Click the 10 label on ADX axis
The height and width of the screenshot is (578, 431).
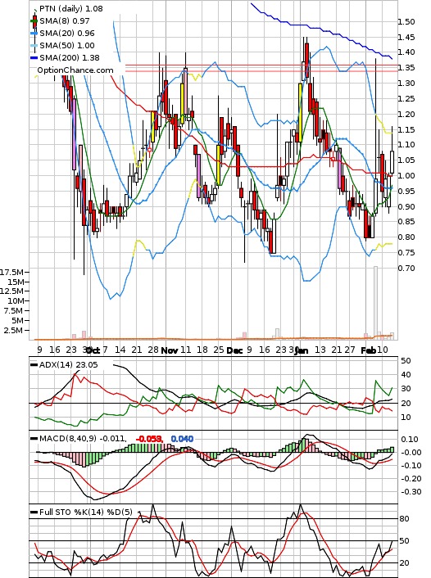pyautogui.click(x=406, y=418)
